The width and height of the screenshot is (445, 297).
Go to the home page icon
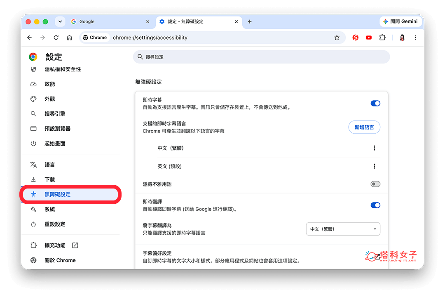[69, 38]
